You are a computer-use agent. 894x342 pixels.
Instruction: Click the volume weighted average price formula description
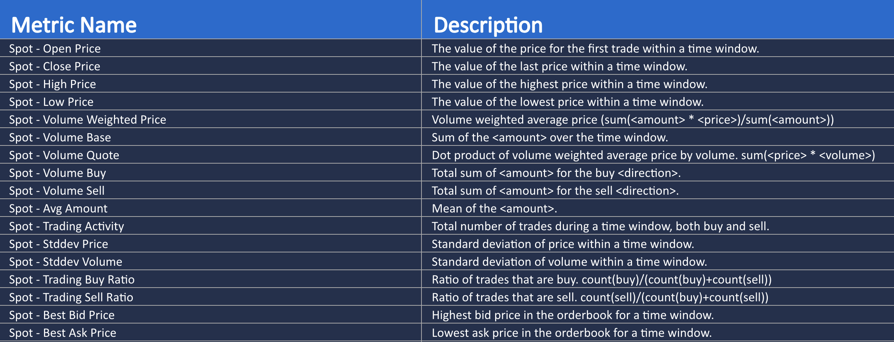click(x=633, y=120)
